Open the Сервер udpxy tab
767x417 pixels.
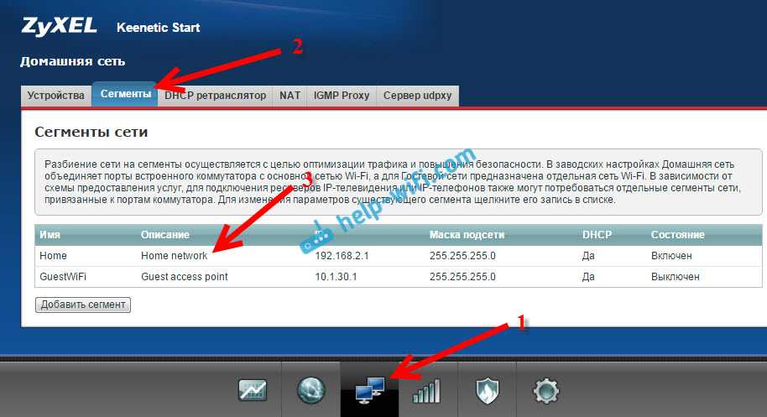point(417,96)
